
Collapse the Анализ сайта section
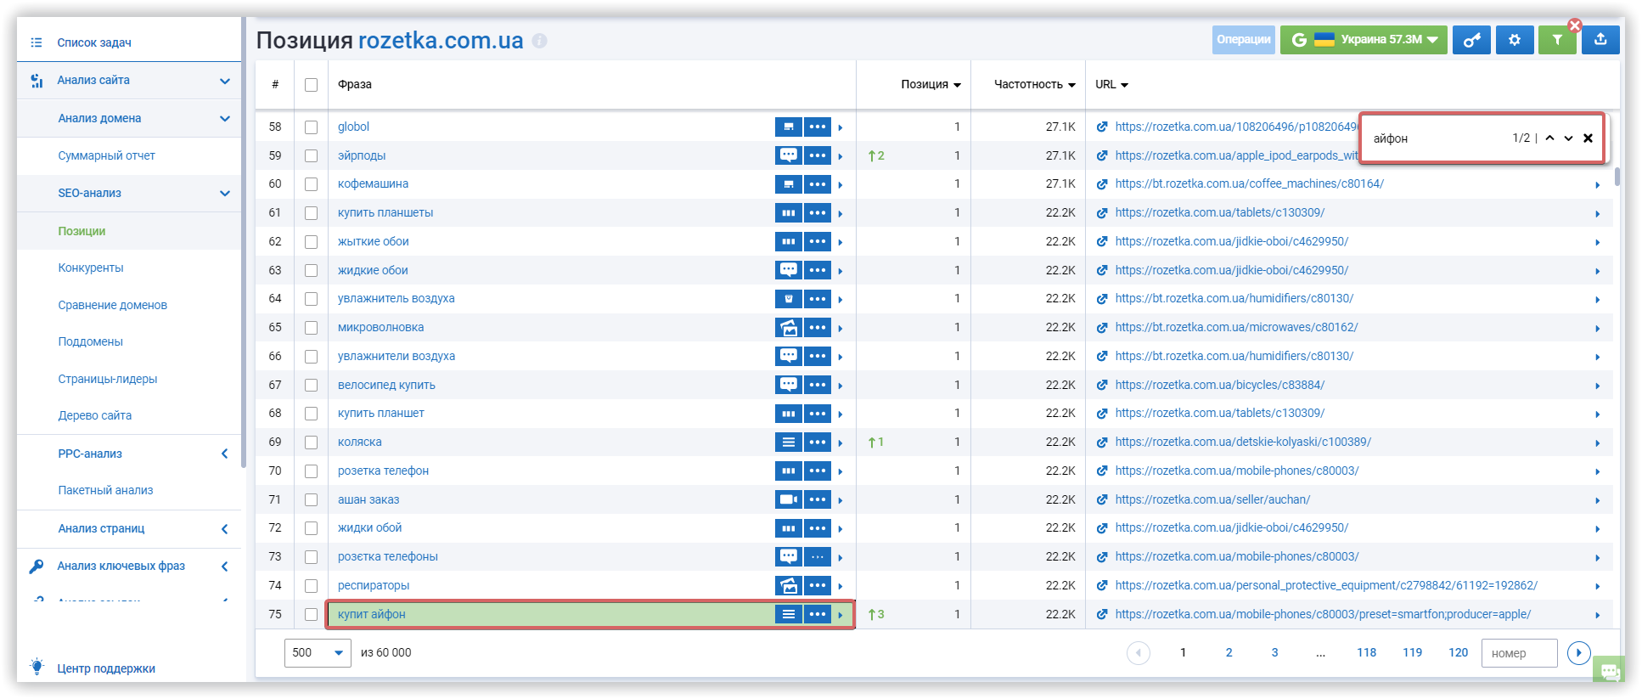[x=225, y=81]
